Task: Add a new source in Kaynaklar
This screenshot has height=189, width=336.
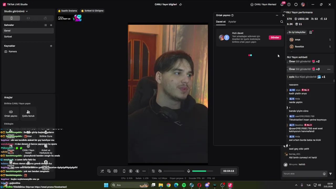Action: (51, 46)
